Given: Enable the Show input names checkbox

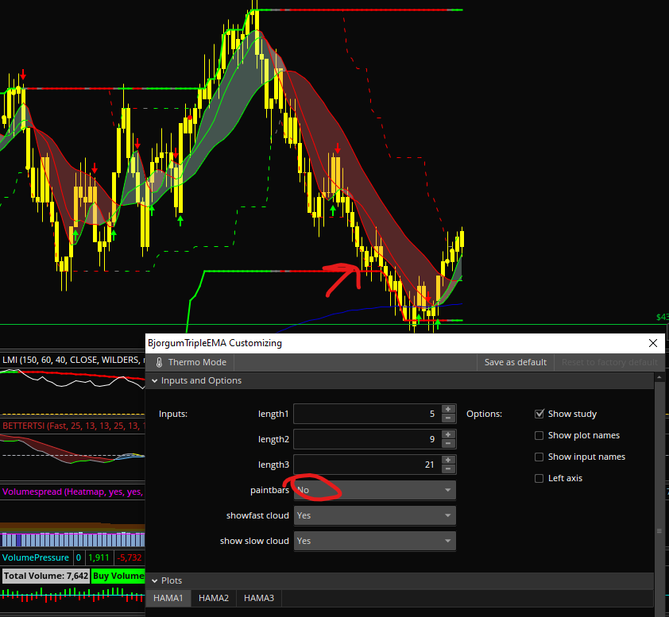Looking at the screenshot, I should [x=539, y=457].
